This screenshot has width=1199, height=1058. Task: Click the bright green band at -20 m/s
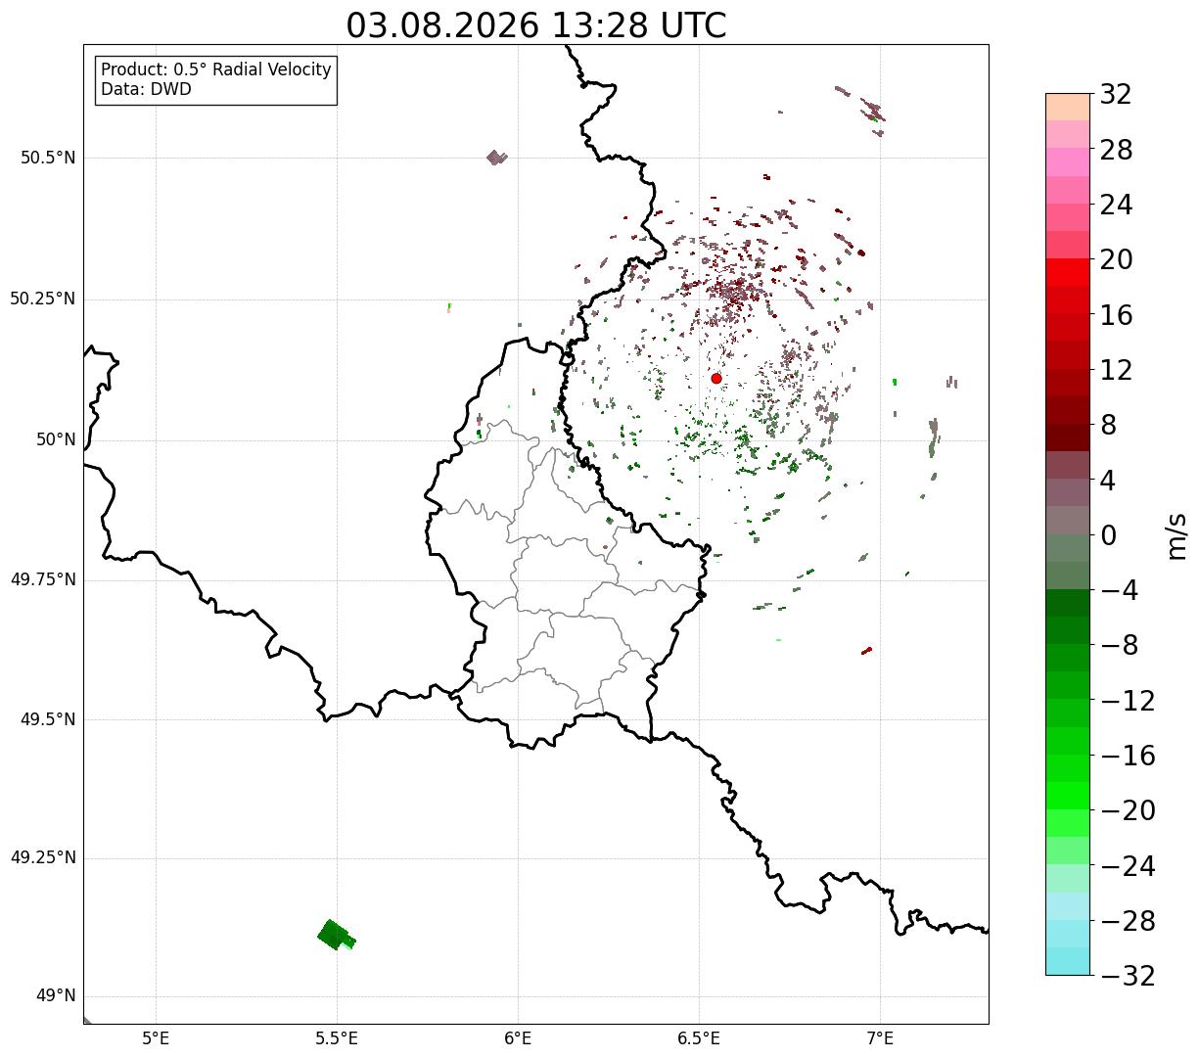pyautogui.click(x=1068, y=796)
